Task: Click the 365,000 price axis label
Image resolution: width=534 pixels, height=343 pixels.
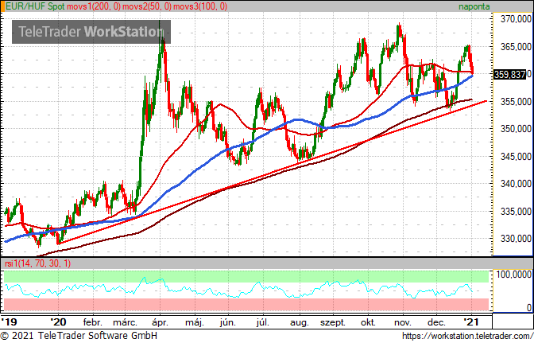Action: click(x=516, y=47)
